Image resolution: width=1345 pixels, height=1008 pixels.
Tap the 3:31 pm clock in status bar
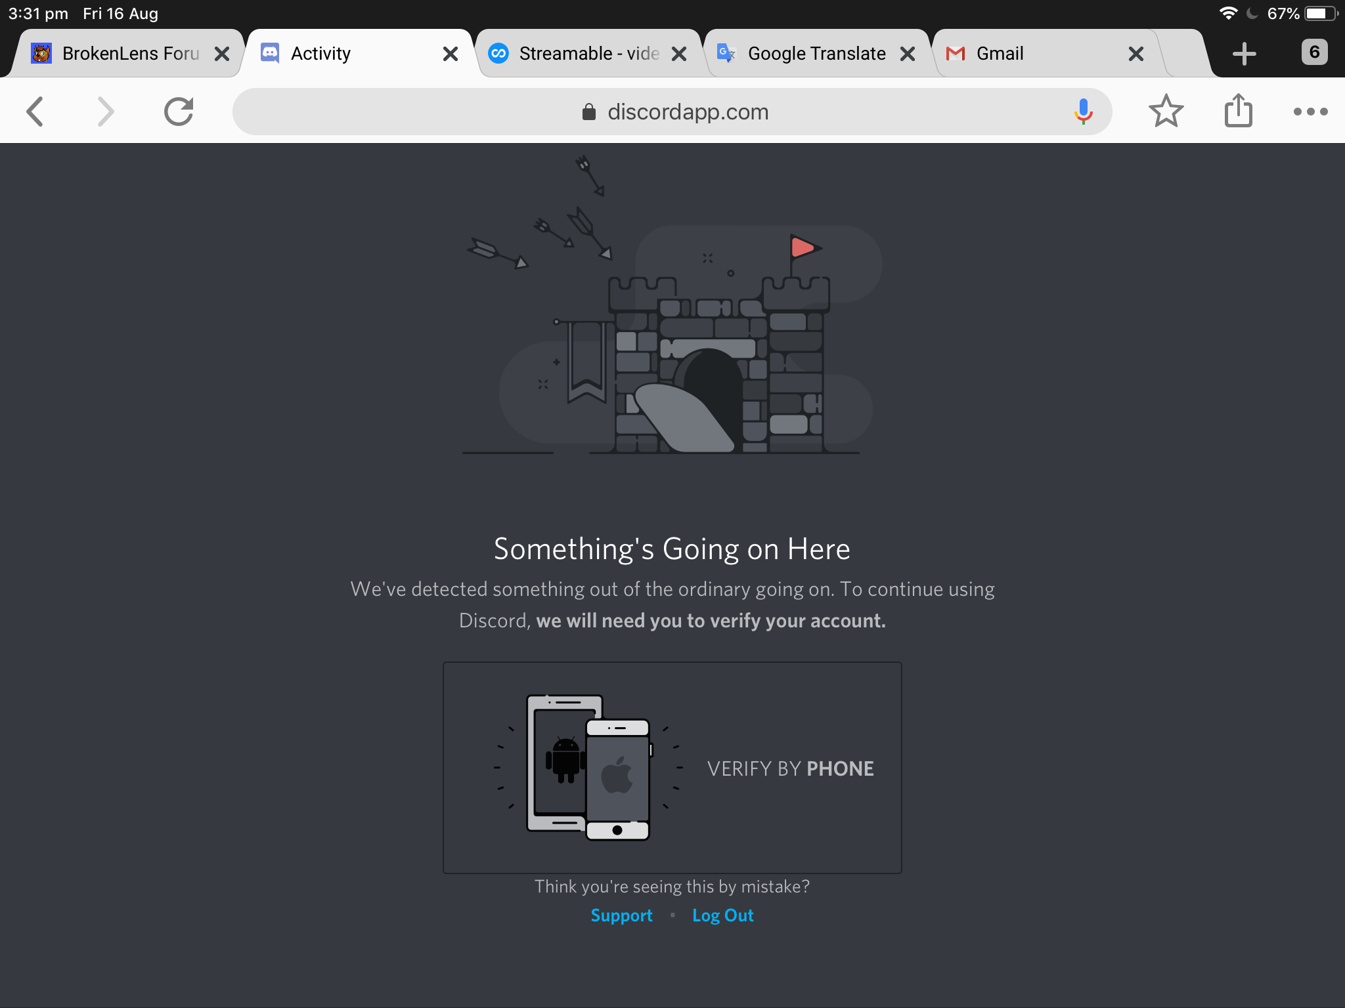pos(38,13)
